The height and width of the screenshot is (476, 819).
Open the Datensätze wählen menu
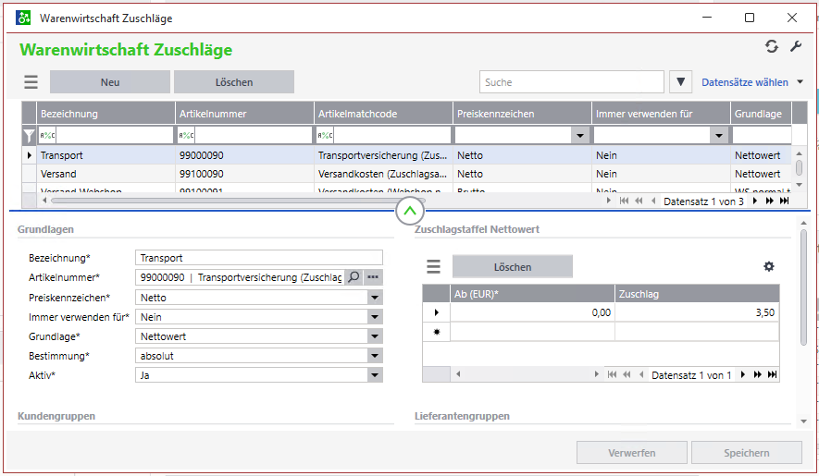751,82
